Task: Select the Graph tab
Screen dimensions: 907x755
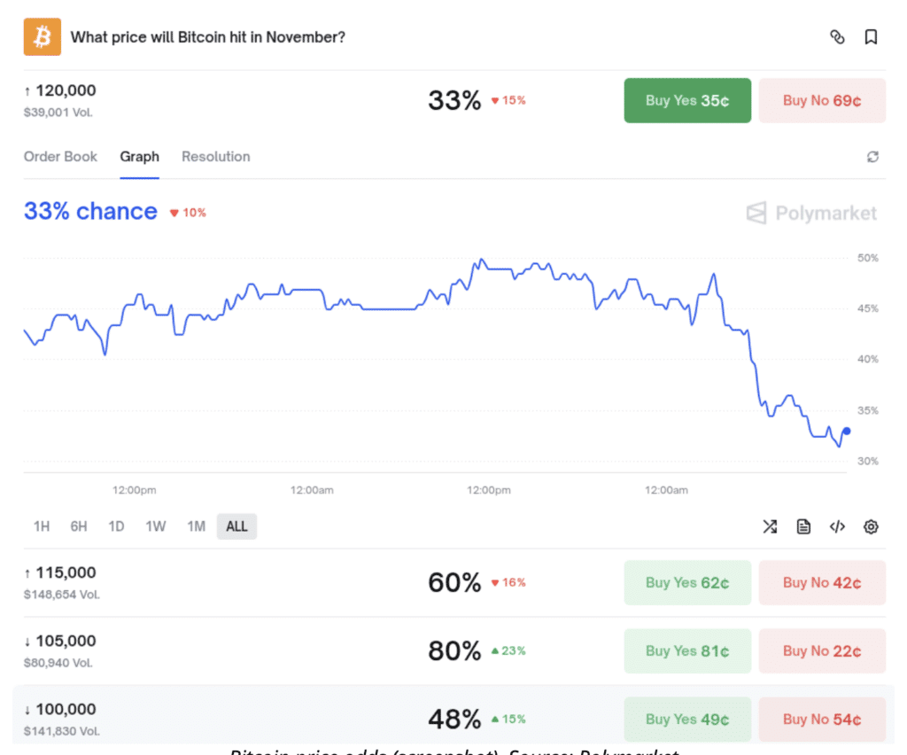Action: [140, 157]
